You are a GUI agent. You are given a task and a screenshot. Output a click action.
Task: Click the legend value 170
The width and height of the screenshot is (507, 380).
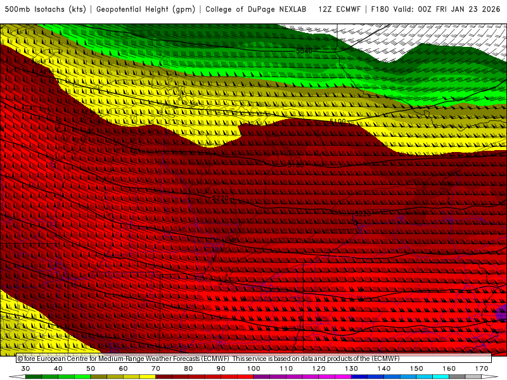(482, 369)
